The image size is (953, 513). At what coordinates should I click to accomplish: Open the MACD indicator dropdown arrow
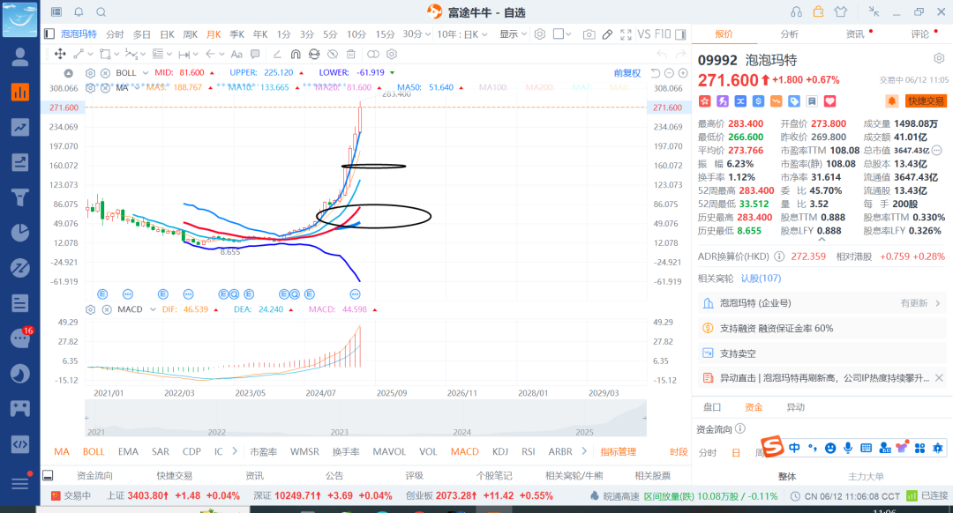tap(153, 309)
